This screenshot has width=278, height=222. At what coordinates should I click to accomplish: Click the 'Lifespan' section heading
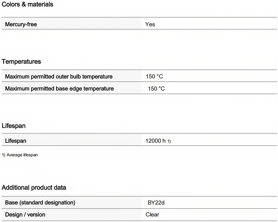[x=14, y=126]
